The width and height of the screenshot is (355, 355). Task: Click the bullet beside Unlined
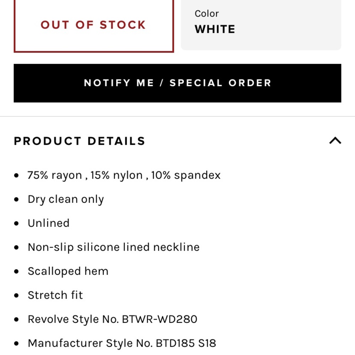(16, 224)
